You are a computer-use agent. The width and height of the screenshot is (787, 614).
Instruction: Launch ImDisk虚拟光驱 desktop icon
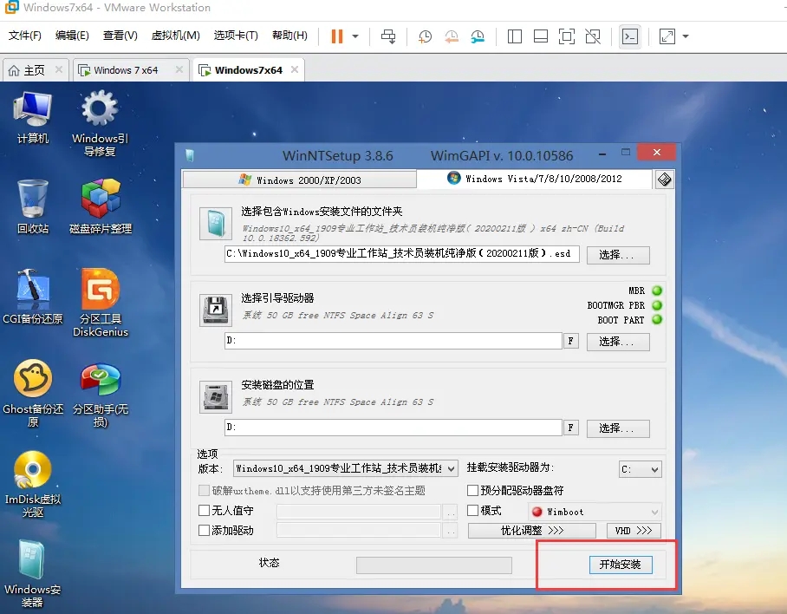pyautogui.click(x=33, y=484)
